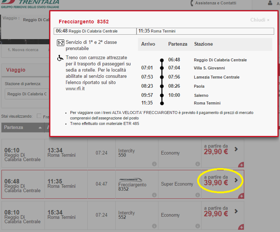Sort results by Partenza column header
Viewport: 280px width, 232px height.
[x=22, y=128]
